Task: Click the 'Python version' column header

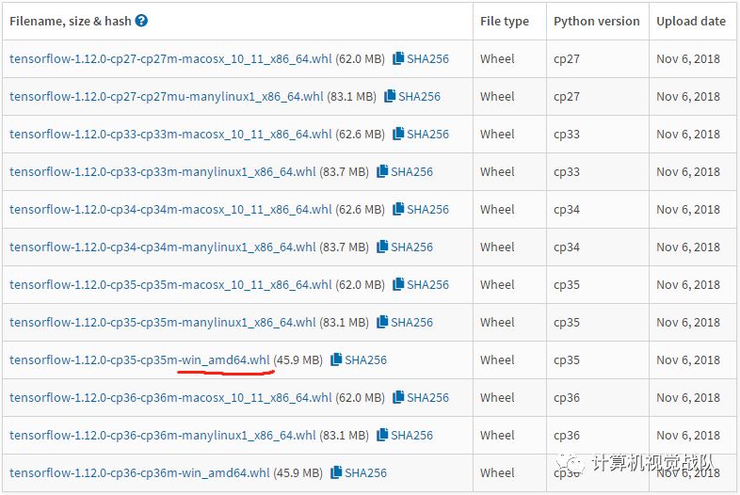Action: click(x=597, y=22)
